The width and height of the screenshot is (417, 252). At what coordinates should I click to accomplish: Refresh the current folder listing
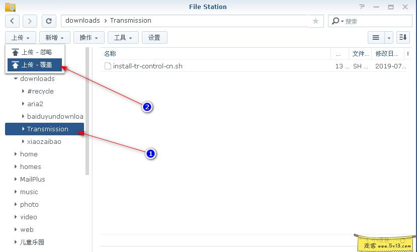click(49, 21)
